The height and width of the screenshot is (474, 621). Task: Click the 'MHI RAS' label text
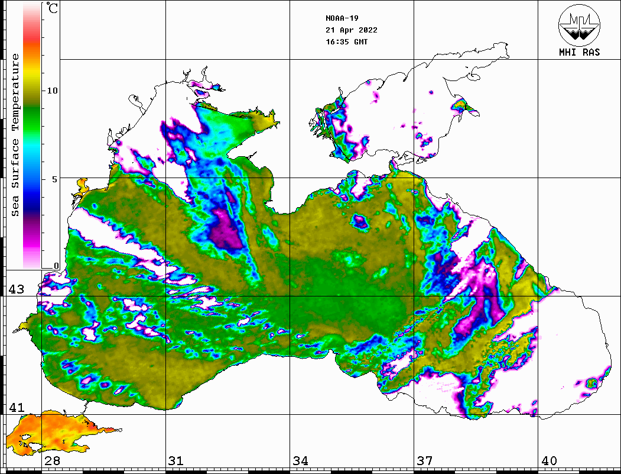pos(579,52)
